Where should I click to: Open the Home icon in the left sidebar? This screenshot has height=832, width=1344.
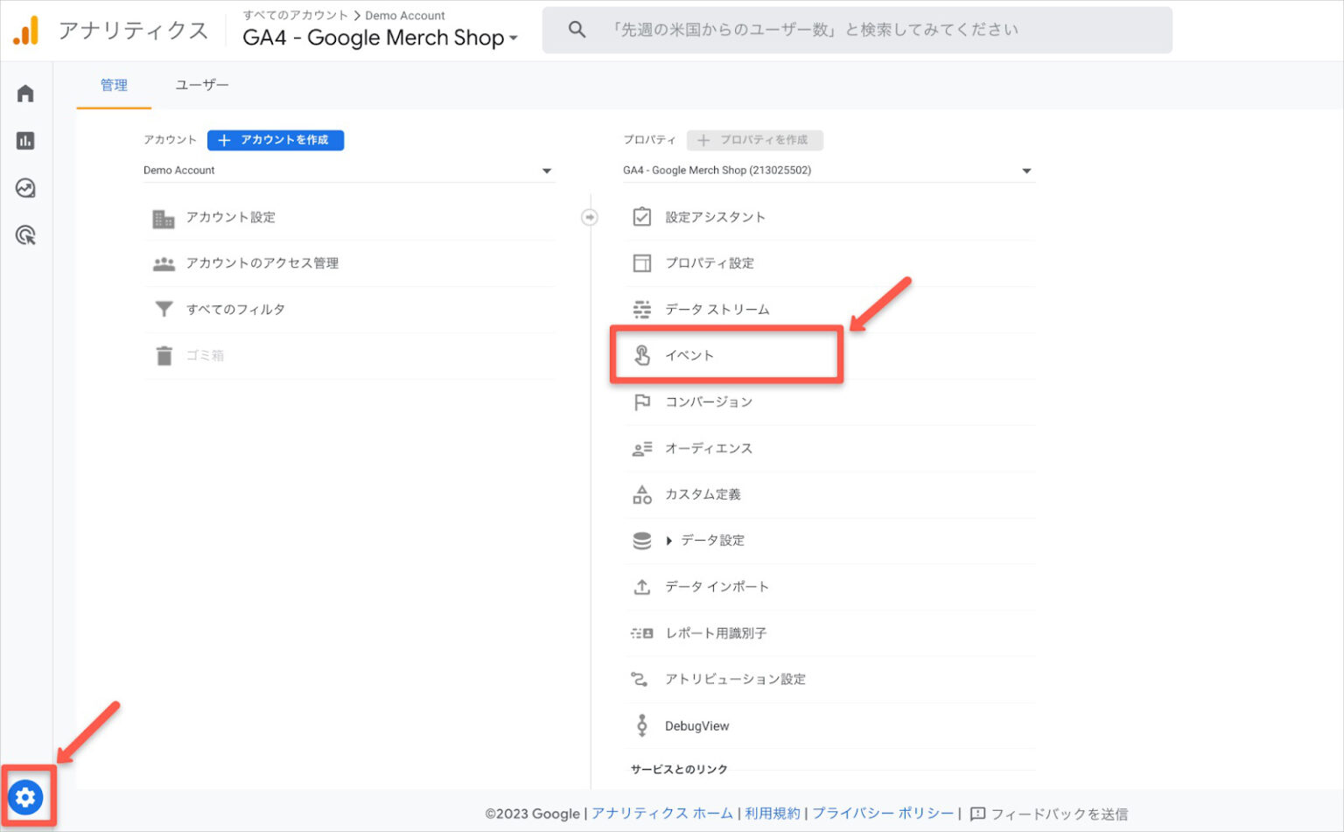pos(25,93)
